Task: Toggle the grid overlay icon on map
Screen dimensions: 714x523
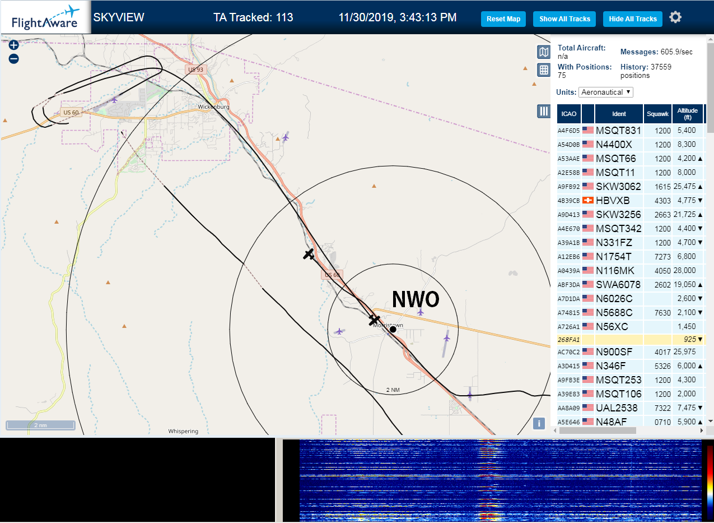Action: click(543, 70)
